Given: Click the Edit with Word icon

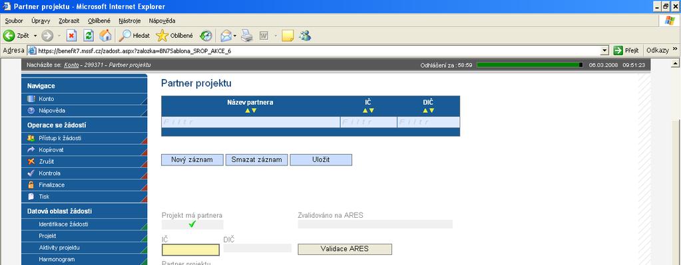Looking at the screenshot, I should (x=264, y=35).
